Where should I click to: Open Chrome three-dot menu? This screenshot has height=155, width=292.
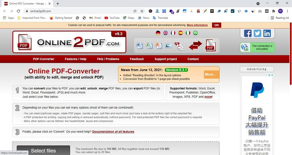287,11
